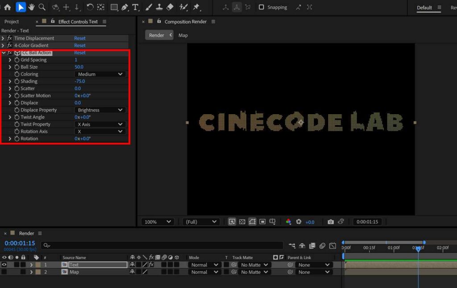Image resolution: width=457 pixels, height=288 pixels.
Task: Switch to Effect Controls Text tab
Action: [78, 21]
